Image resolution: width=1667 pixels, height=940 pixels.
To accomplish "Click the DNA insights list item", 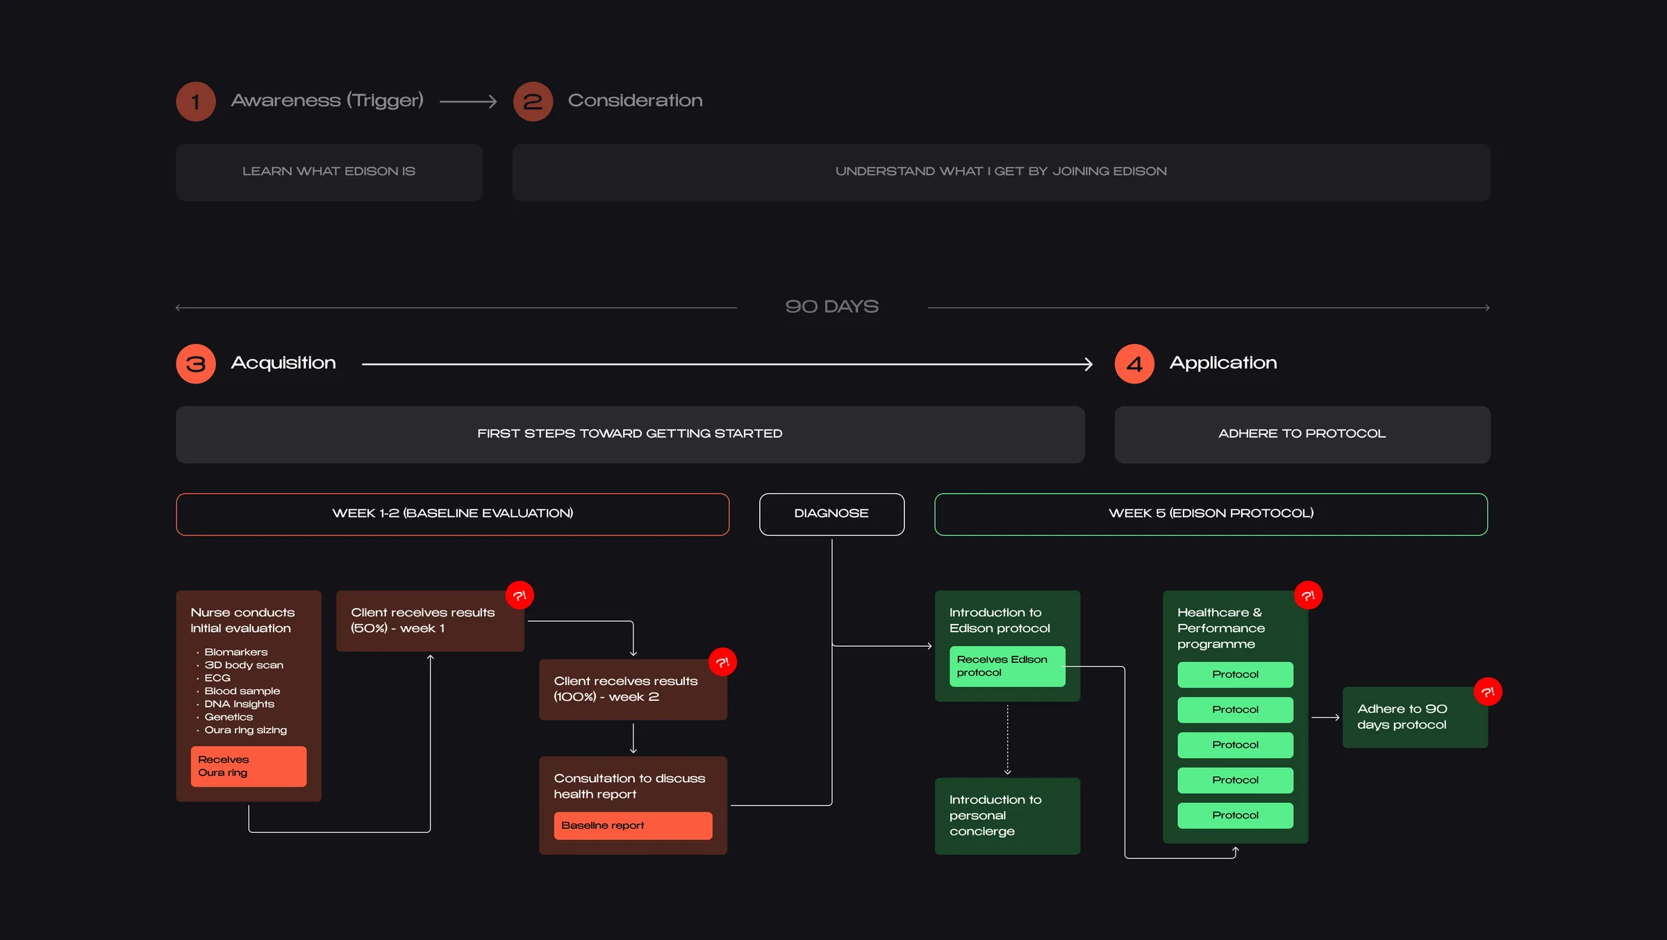I will (x=239, y=704).
